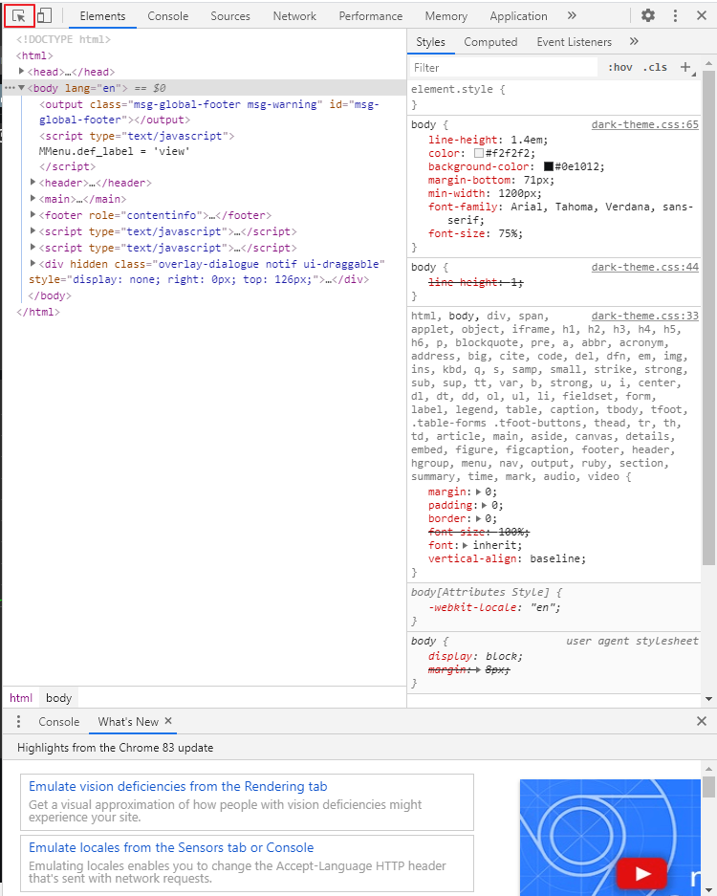Image resolution: width=717 pixels, height=896 pixels.
Task: Show more sidebar tabs after Event Listeners
Action: pos(634,41)
